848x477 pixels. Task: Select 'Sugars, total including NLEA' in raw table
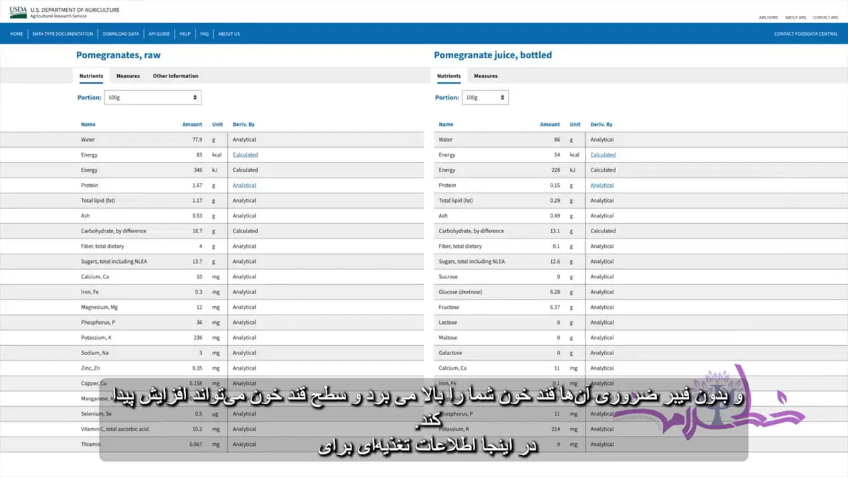click(x=212, y=262)
